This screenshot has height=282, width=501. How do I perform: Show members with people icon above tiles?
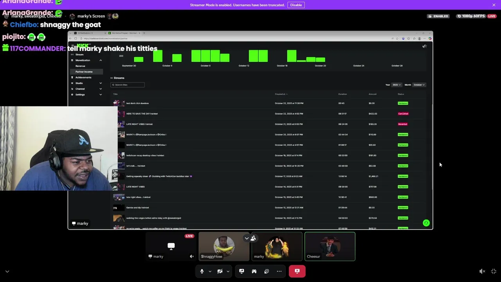coord(253,238)
